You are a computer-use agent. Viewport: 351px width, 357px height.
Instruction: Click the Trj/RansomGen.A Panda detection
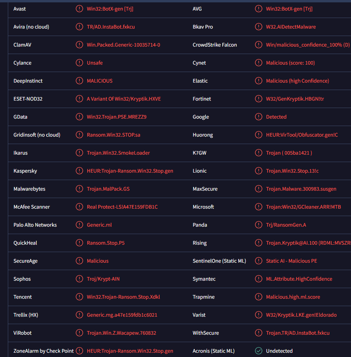pyautogui.click(x=286, y=225)
